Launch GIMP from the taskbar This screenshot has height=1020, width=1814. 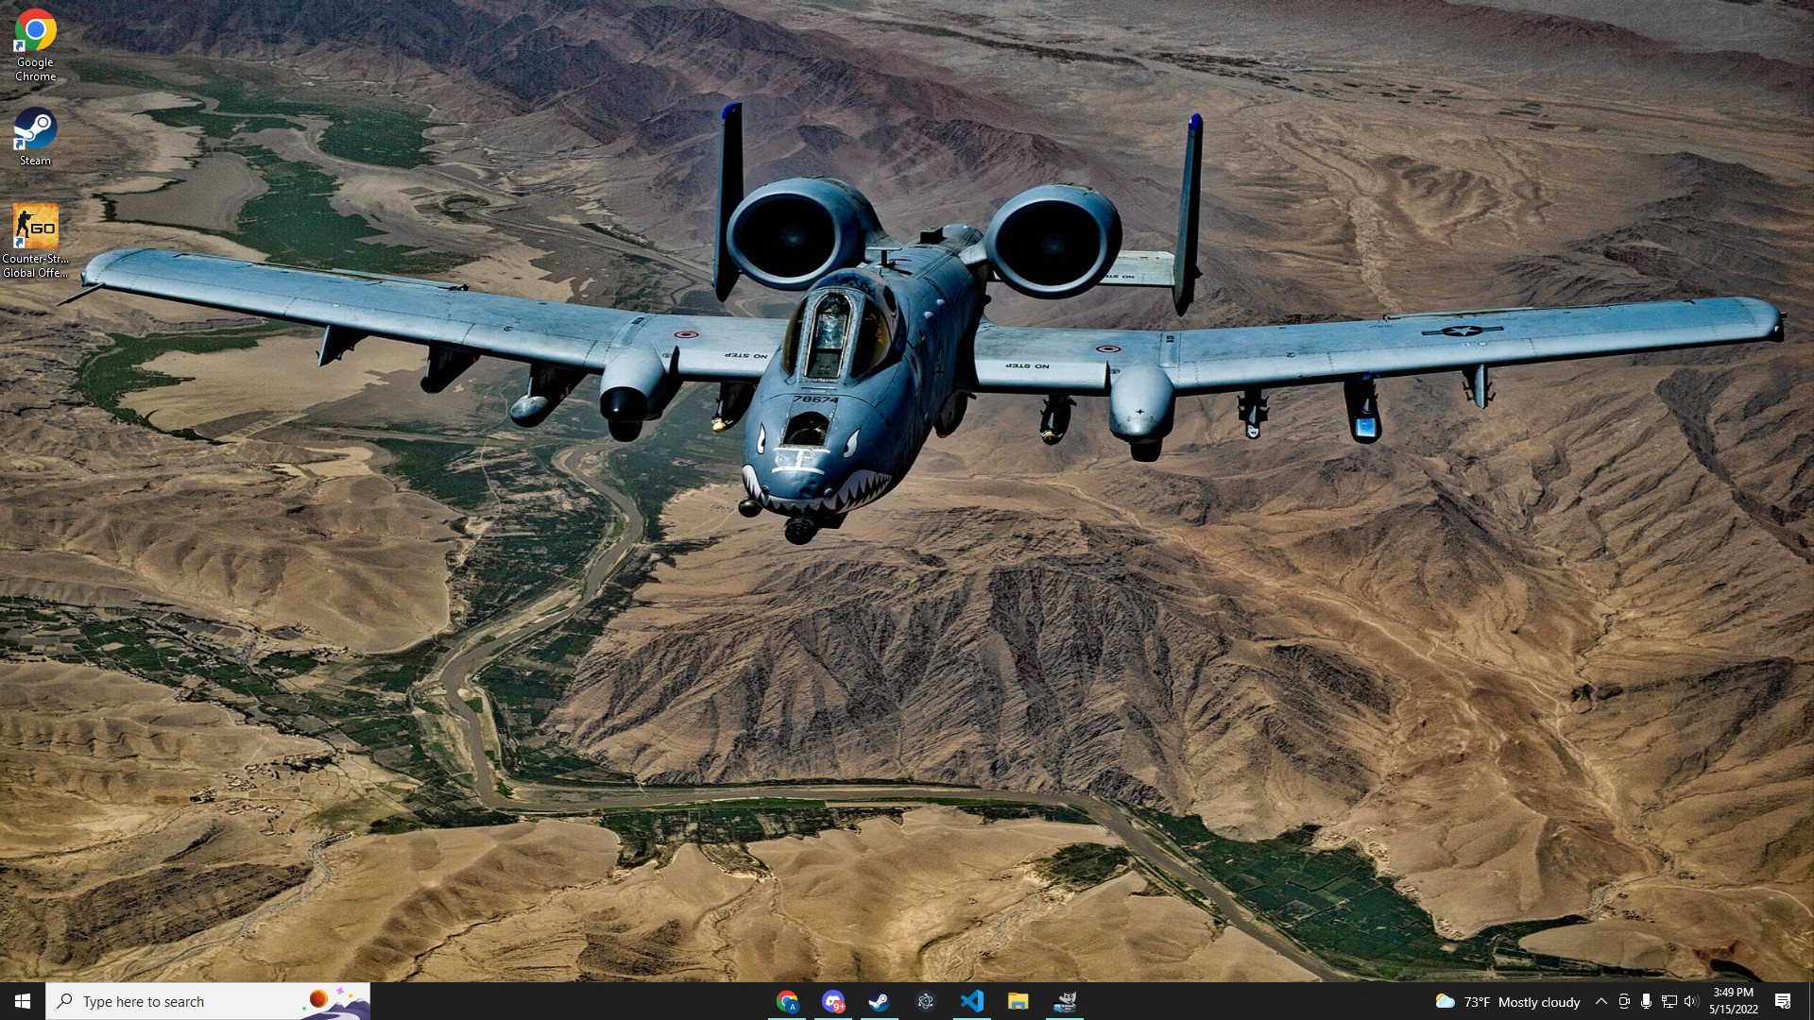coord(1066,1002)
